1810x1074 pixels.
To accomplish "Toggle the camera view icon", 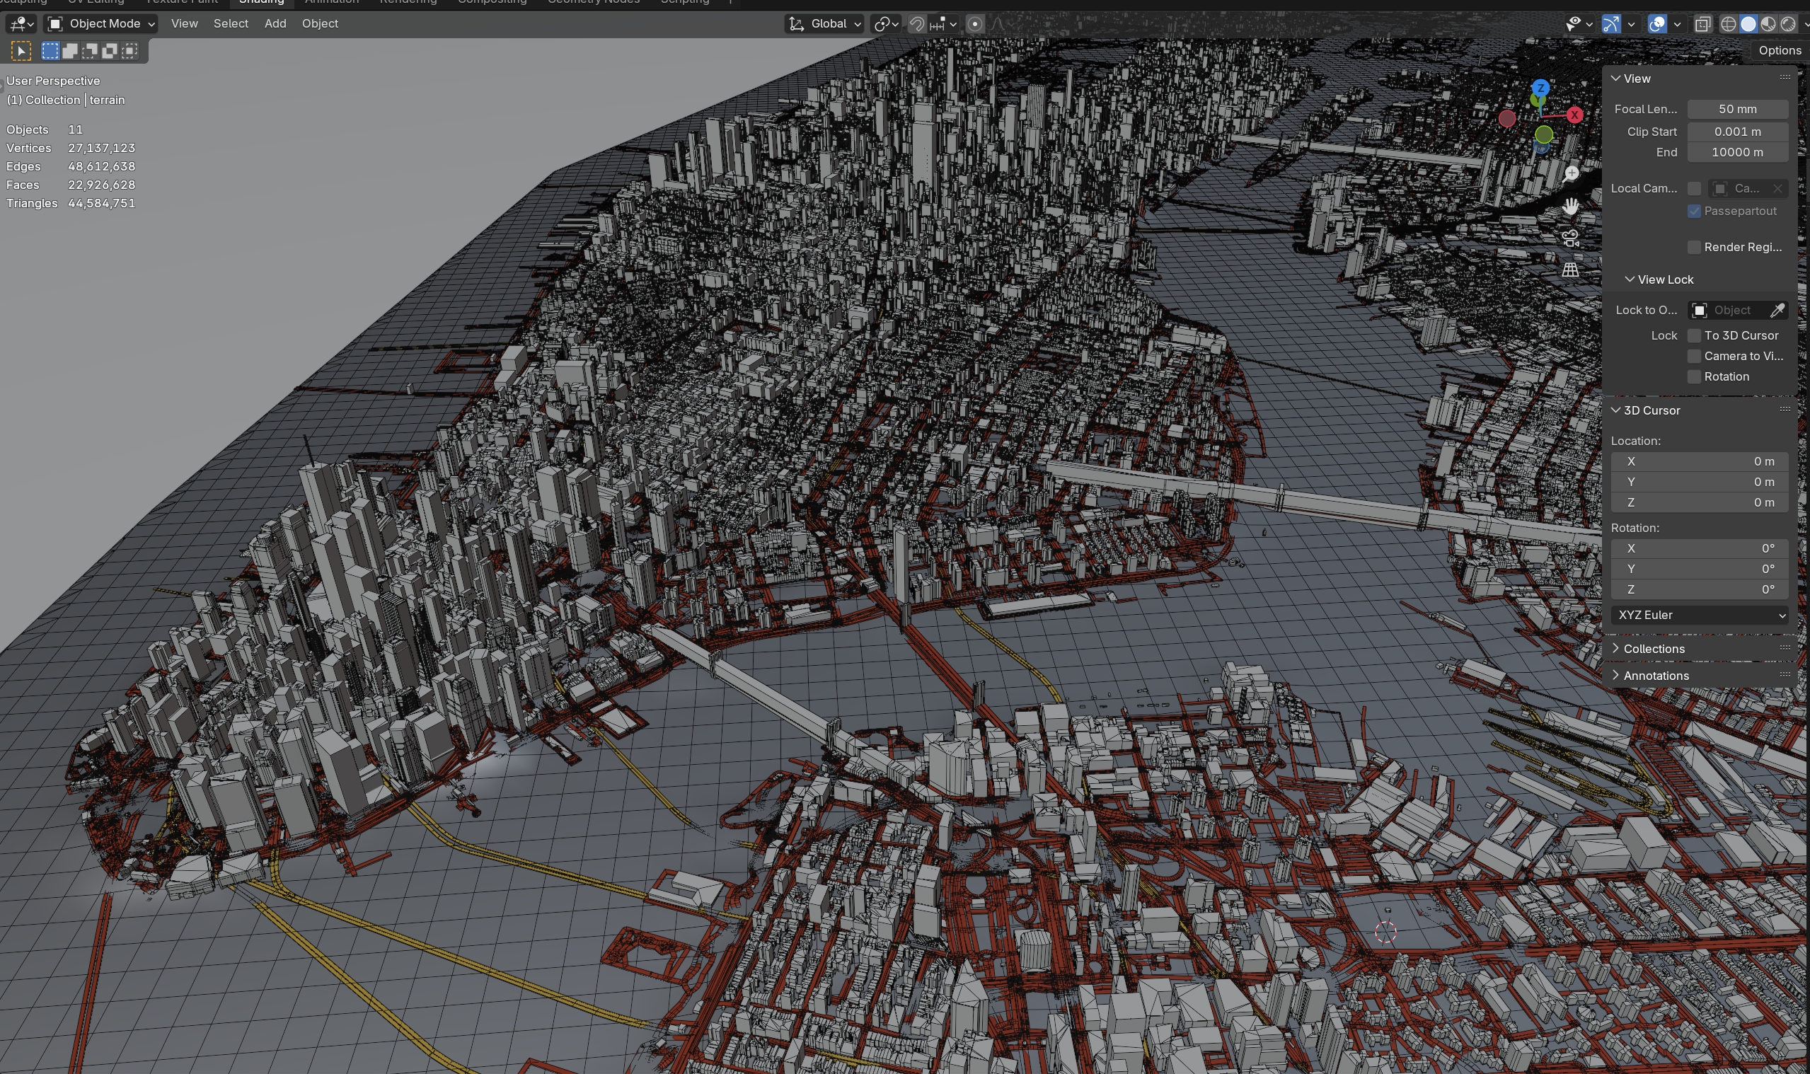I will [1569, 238].
